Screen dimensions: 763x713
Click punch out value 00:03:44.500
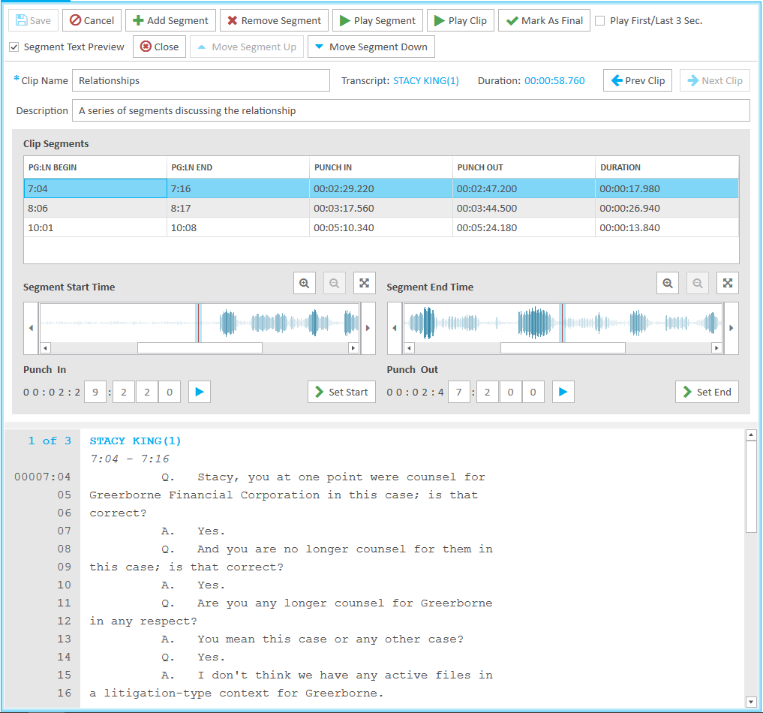pyautogui.click(x=487, y=209)
